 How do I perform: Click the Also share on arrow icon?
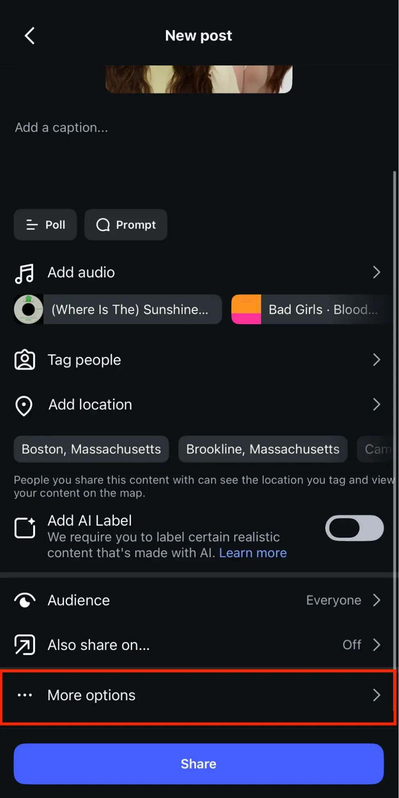pos(24,644)
